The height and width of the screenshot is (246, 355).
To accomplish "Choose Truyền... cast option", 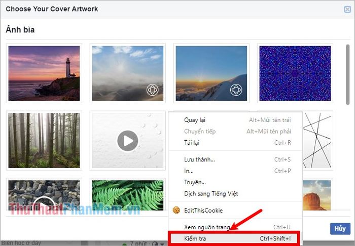I will 235,182.
